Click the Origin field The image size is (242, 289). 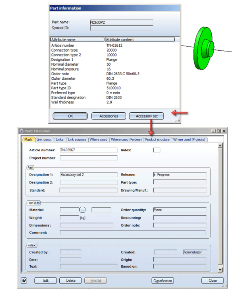point(180,260)
